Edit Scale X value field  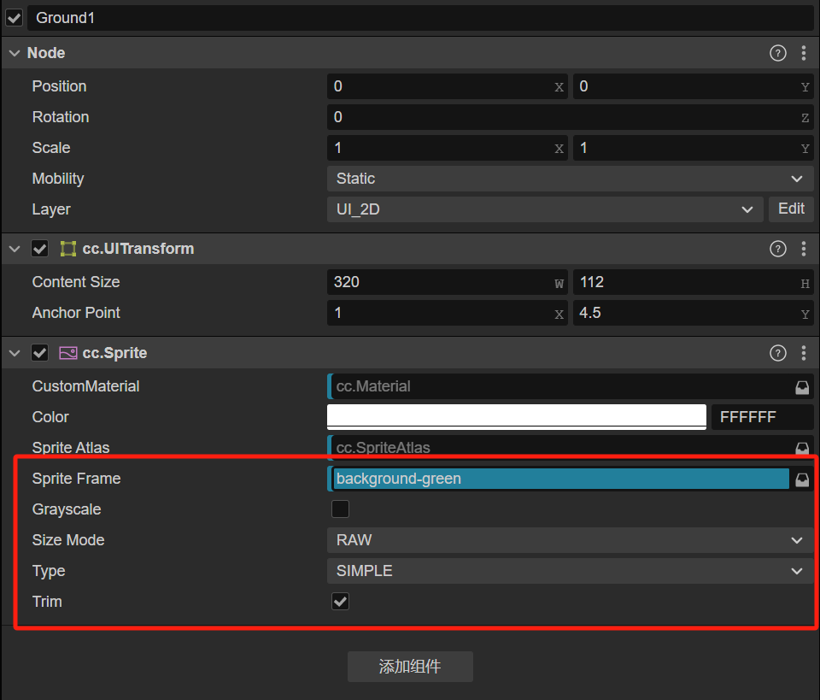[447, 148]
